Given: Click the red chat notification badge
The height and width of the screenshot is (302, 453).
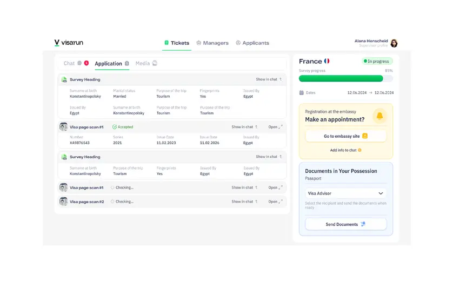Looking at the screenshot, I should point(86,63).
